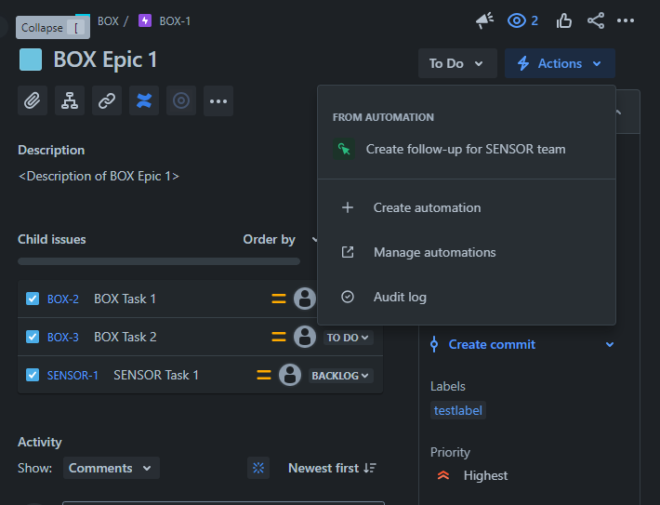Click the testlabel label tag
The image size is (660, 505).
pyautogui.click(x=458, y=410)
